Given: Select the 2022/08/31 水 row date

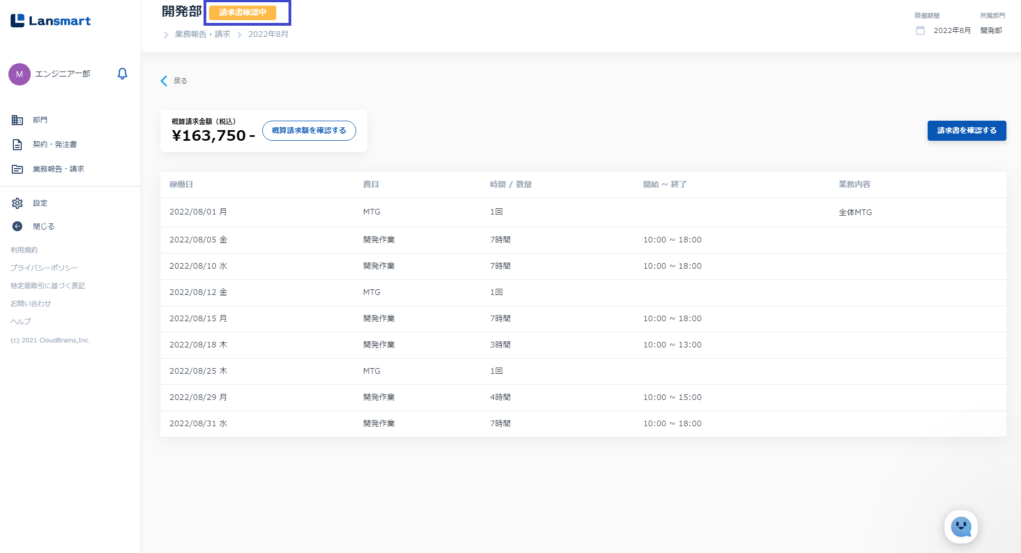Looking at the screenshot, I should [198, 423].
